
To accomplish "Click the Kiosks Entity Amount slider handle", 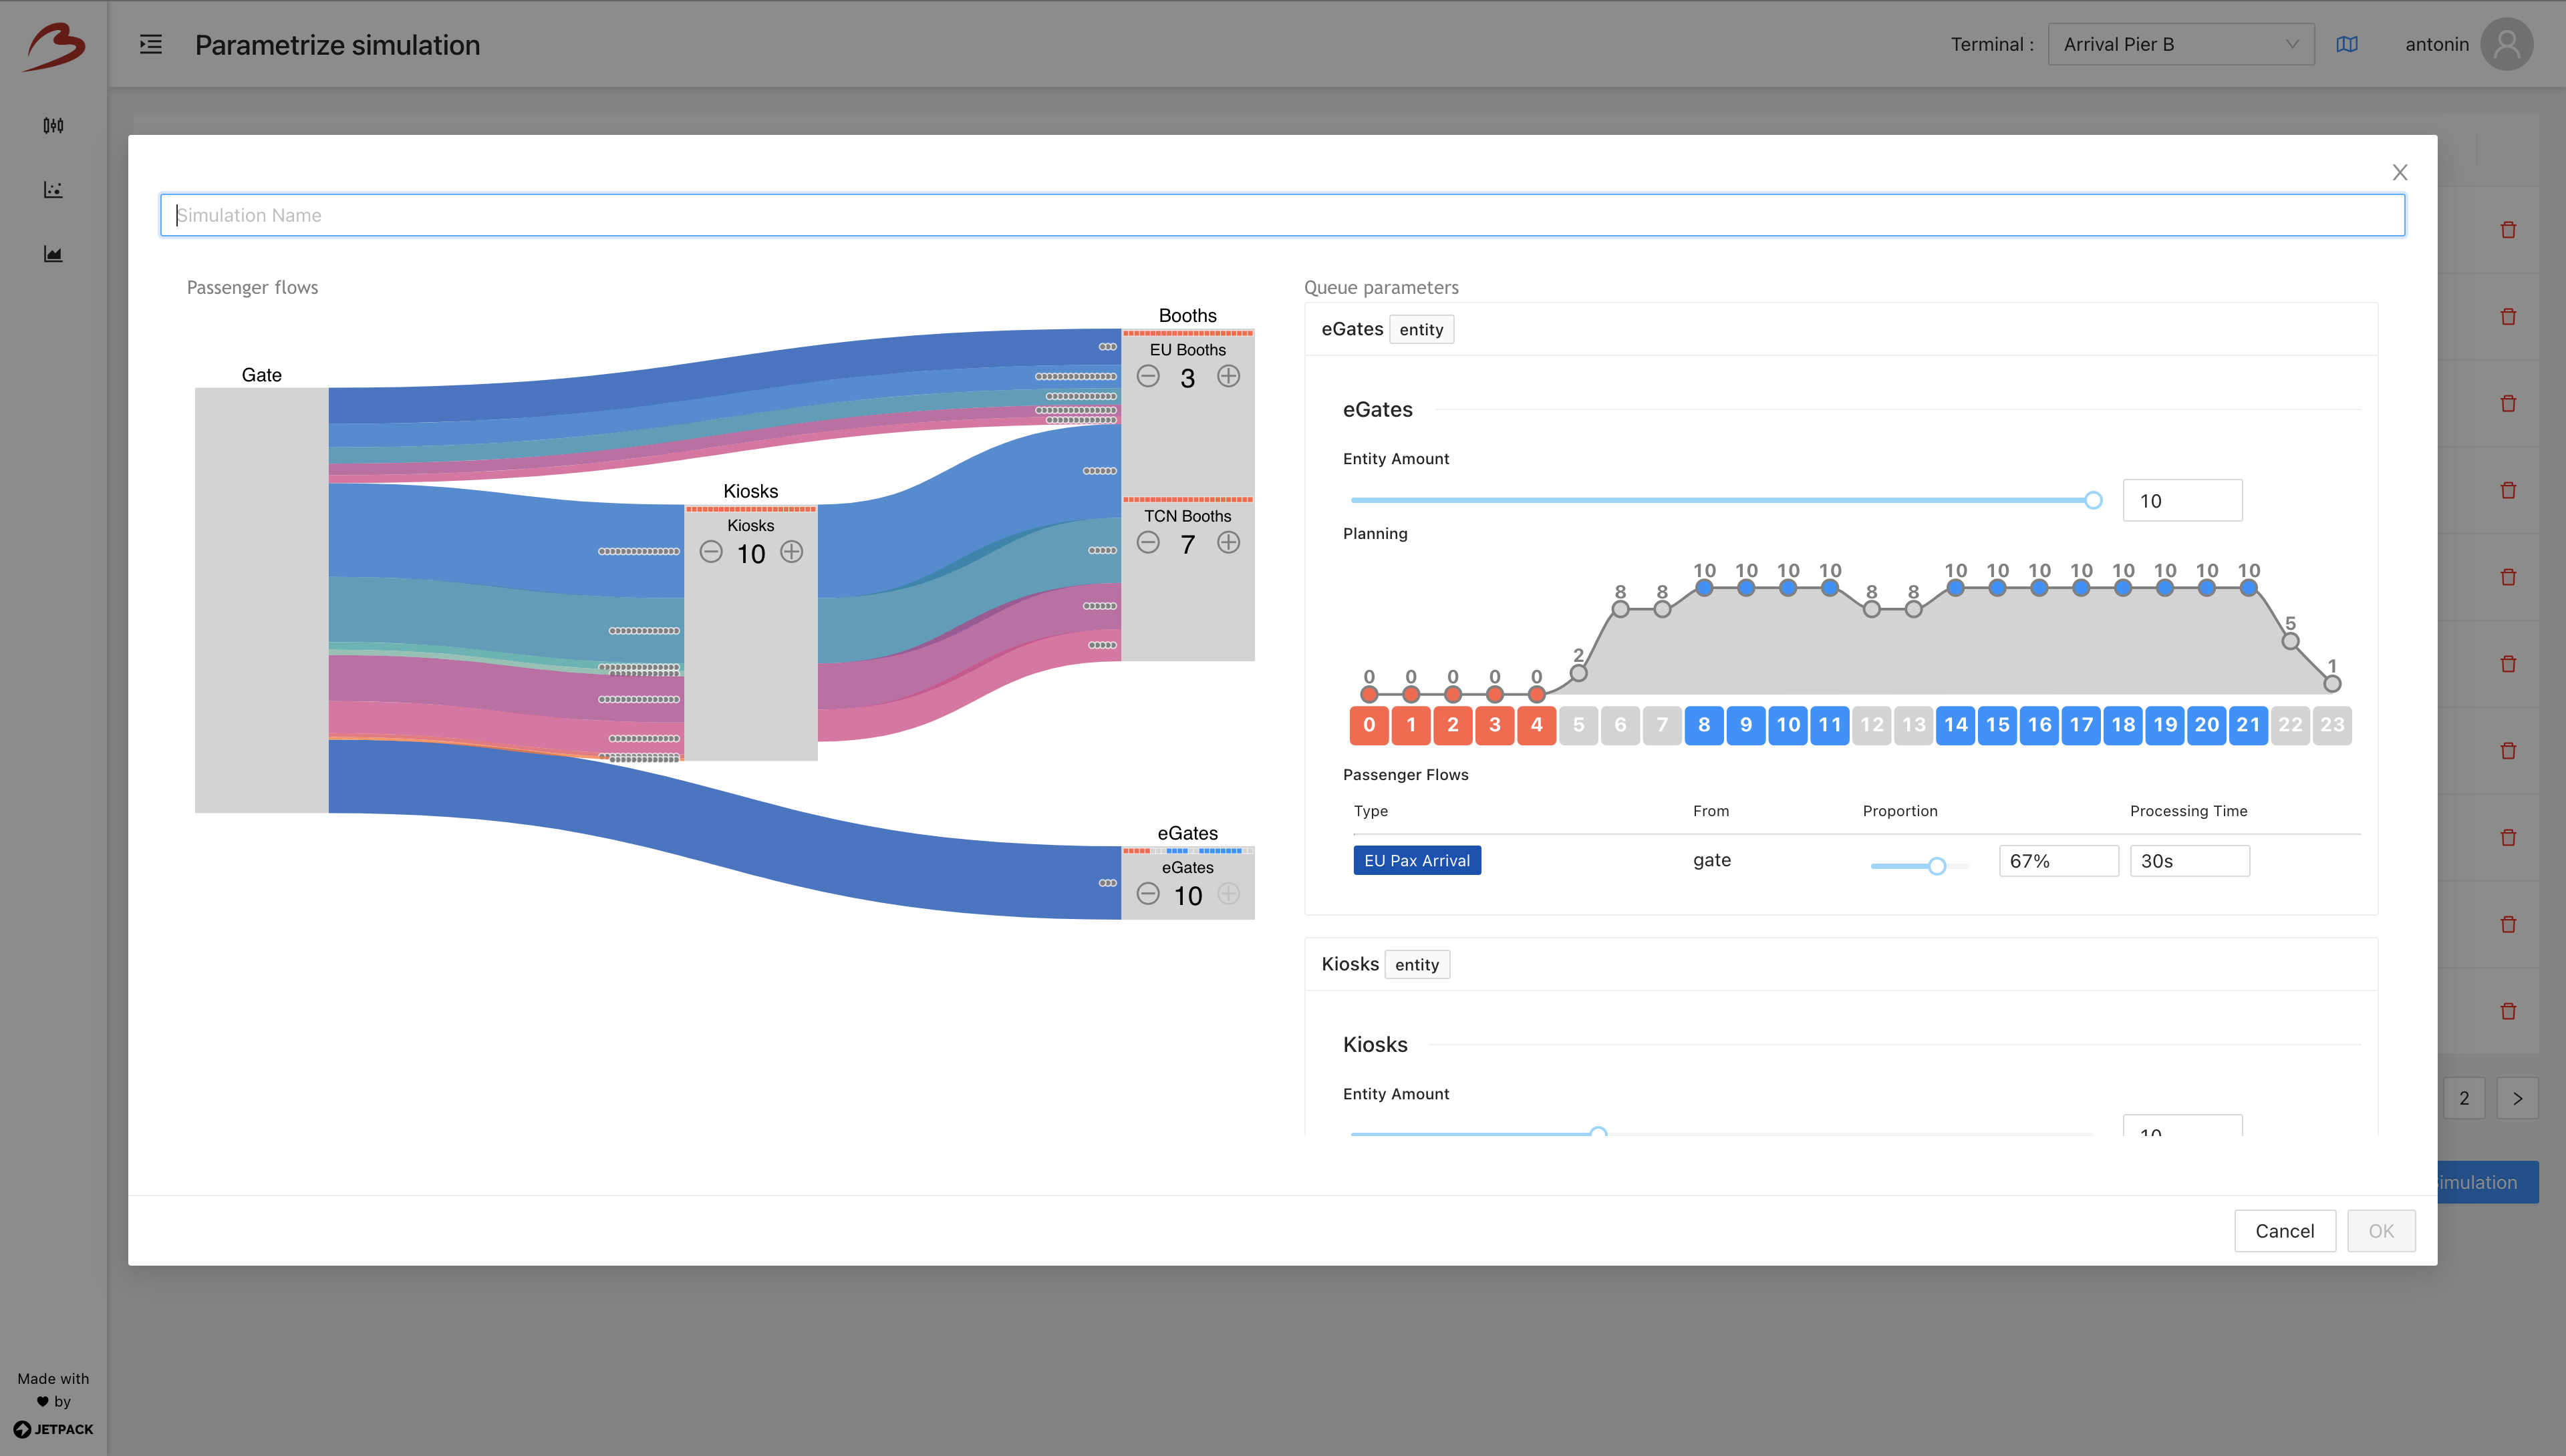I will tap(1598, 1133).
